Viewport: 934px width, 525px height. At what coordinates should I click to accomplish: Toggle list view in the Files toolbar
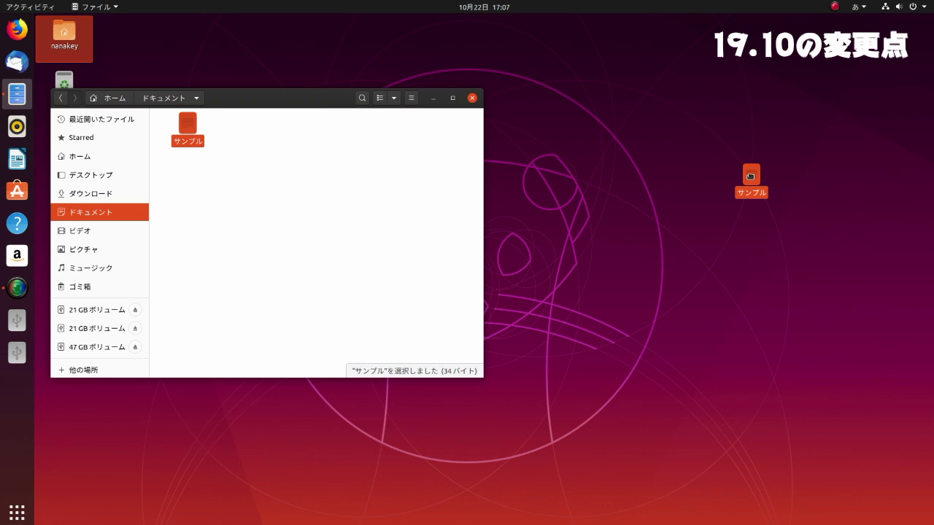tap(379, 97)
